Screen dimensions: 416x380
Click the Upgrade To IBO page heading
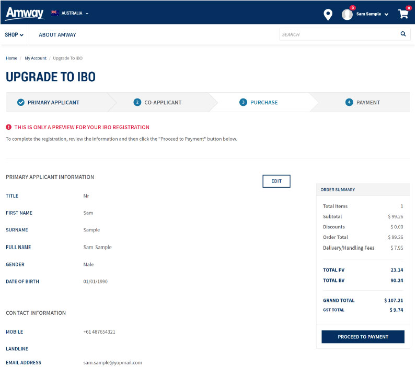51,77
